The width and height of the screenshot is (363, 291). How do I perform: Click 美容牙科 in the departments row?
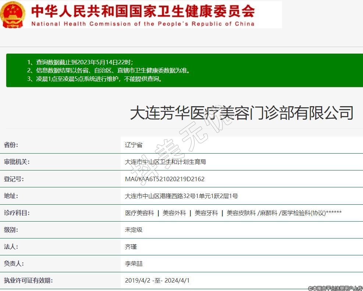(x=206, y=213)
